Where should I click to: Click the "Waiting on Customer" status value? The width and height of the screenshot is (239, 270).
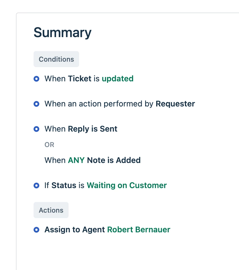coord(127,186)
